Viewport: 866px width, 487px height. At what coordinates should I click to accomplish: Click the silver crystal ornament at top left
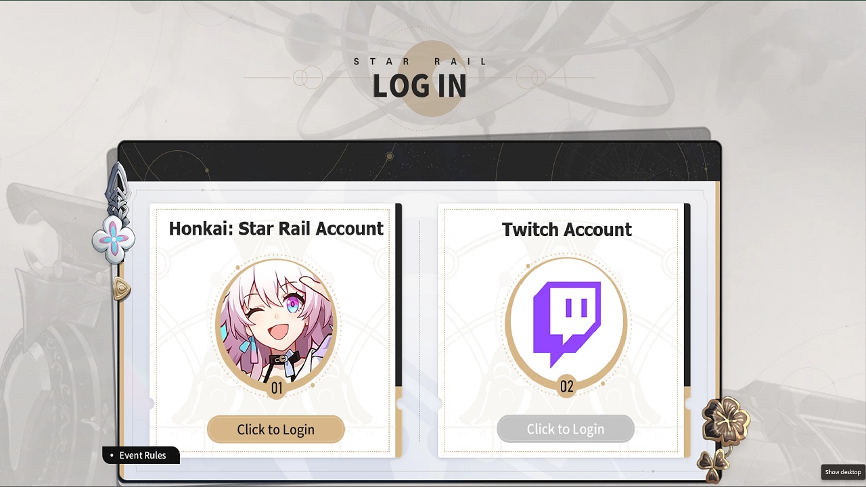coord(118,188)
